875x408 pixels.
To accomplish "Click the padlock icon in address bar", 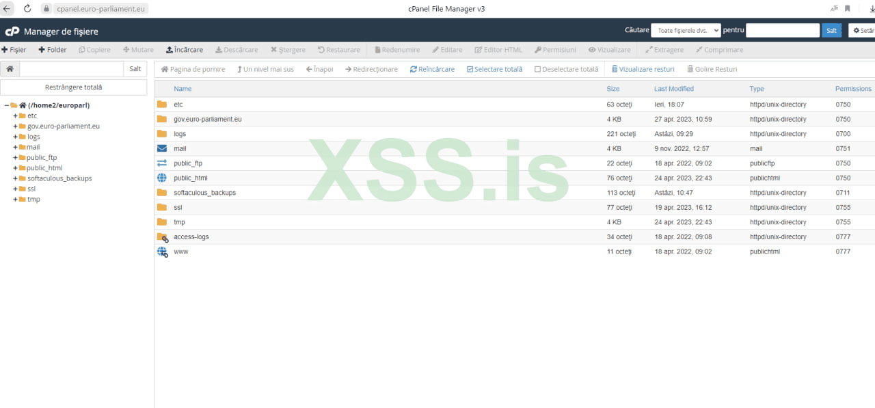I will tap(47, 9).
